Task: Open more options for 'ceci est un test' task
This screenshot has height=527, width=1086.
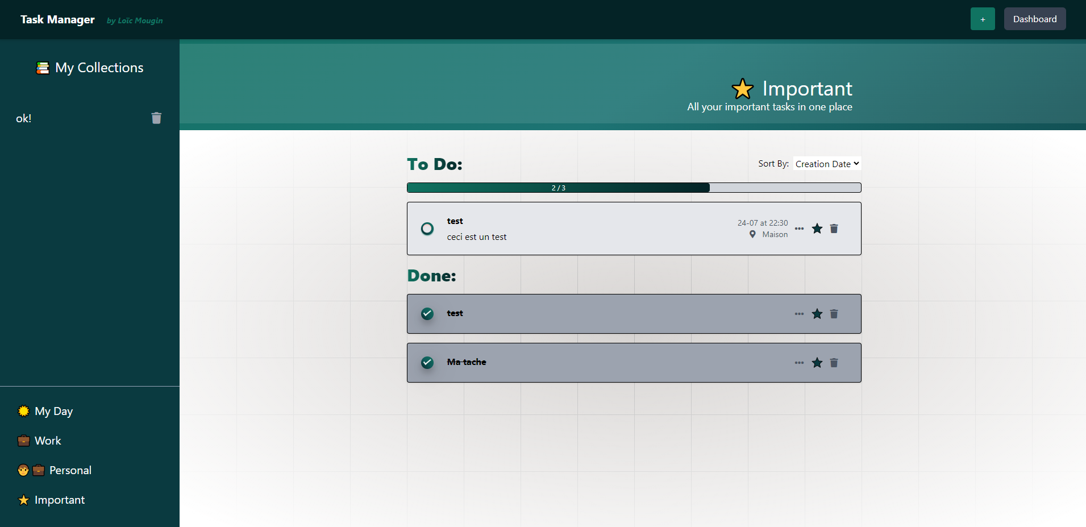Action: pos(799,229)
